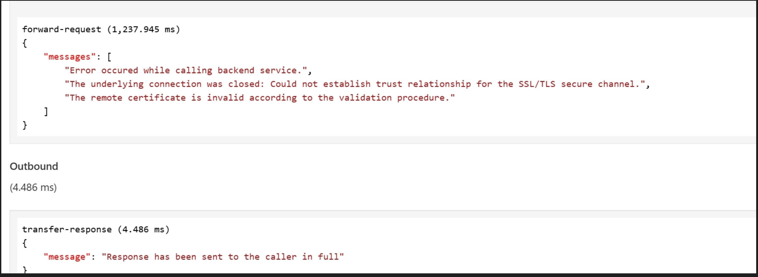Click the Outbound total time (4.486 ms)
Viewport: 758px width, 277px height.
pos(33,188)
